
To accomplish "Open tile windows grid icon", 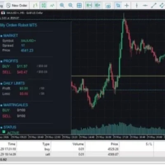I will [79, 5].
